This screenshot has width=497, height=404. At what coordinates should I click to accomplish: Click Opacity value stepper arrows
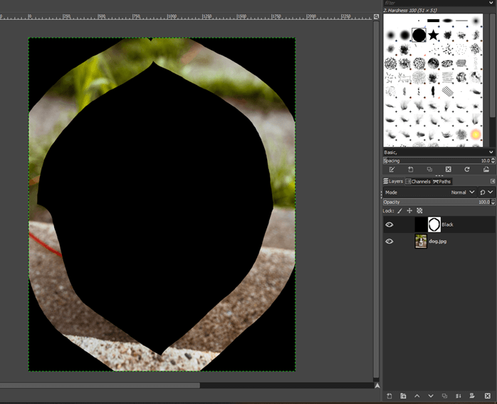[x=493, y=202]
